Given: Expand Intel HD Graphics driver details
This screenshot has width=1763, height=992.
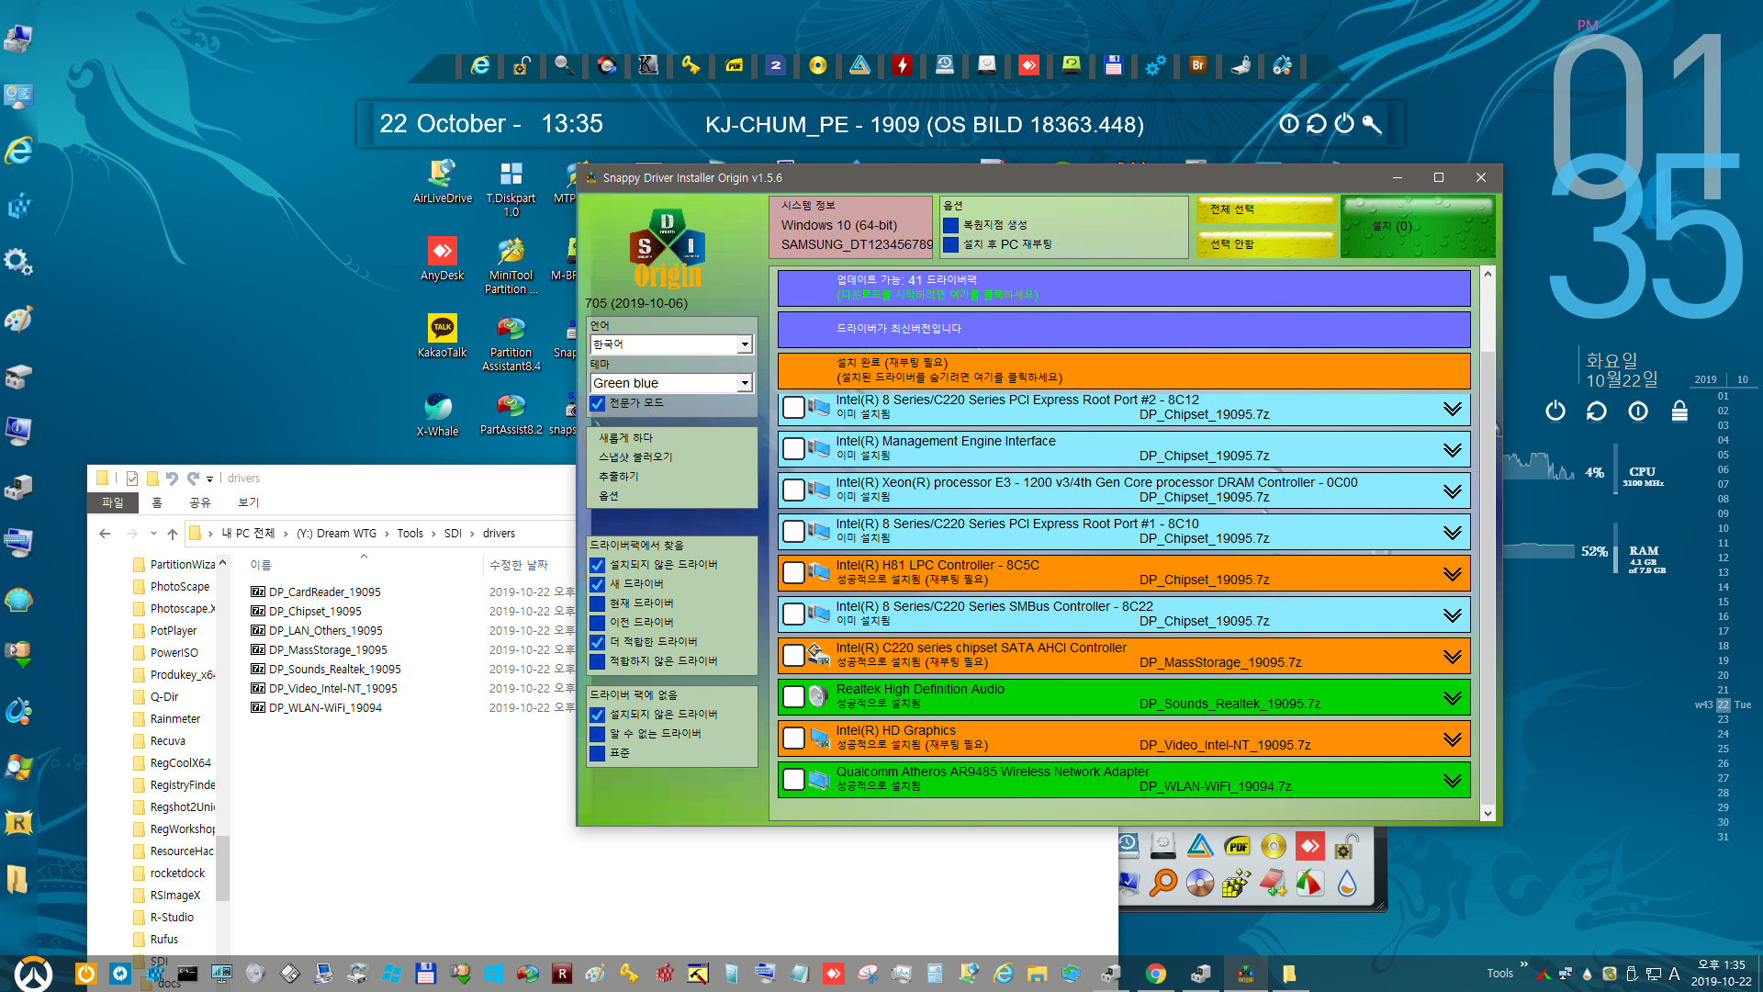Looking at the screenshot, I should (1452, 739).
